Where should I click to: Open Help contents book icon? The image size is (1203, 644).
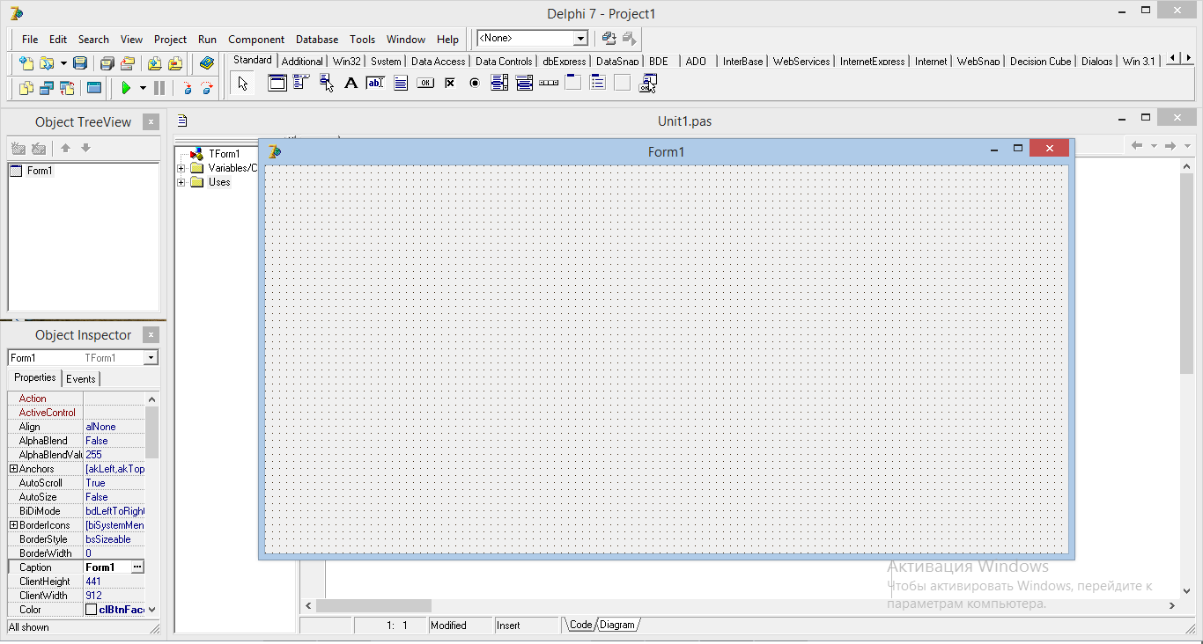(207, 63)
